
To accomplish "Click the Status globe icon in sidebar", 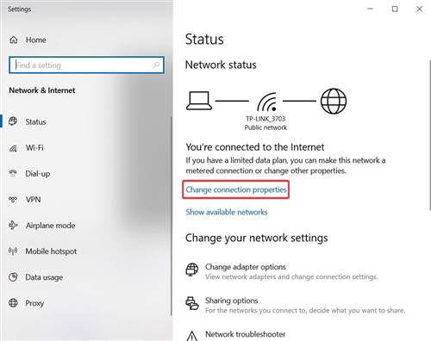I will [x=13, y=121].
